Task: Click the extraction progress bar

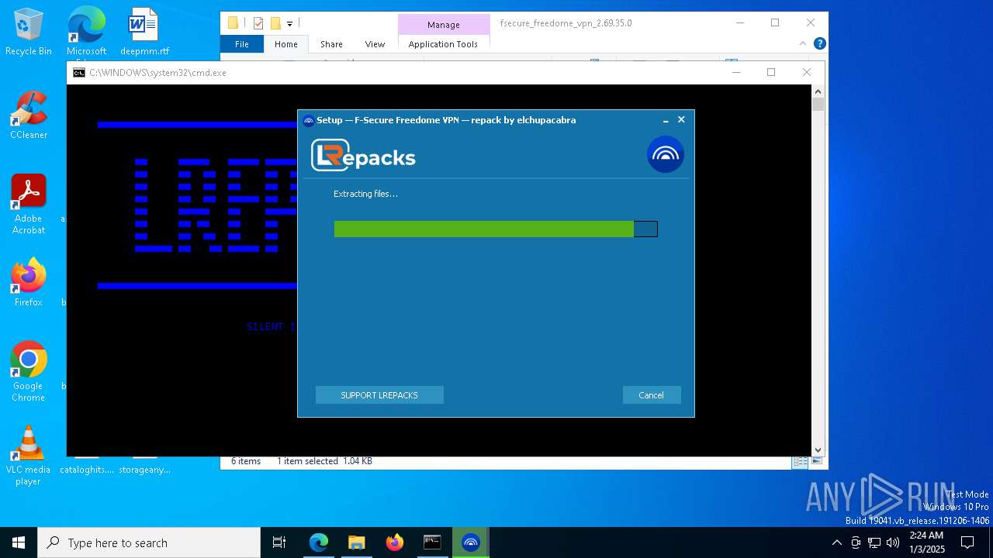Action: tap(496, 229)
